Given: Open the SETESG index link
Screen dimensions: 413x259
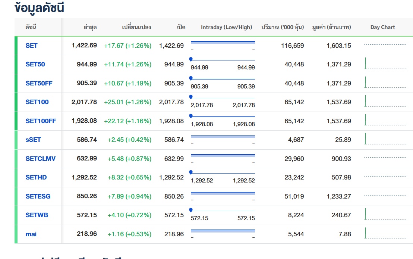Looking at the screenshot, I should point(38,196).
